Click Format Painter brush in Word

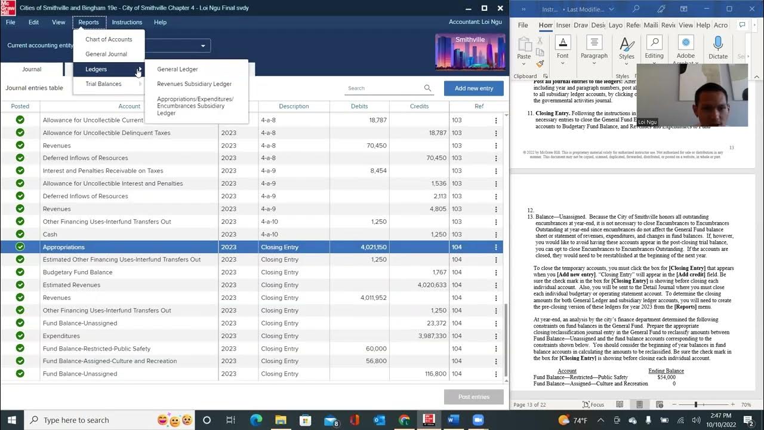(541, 63)
